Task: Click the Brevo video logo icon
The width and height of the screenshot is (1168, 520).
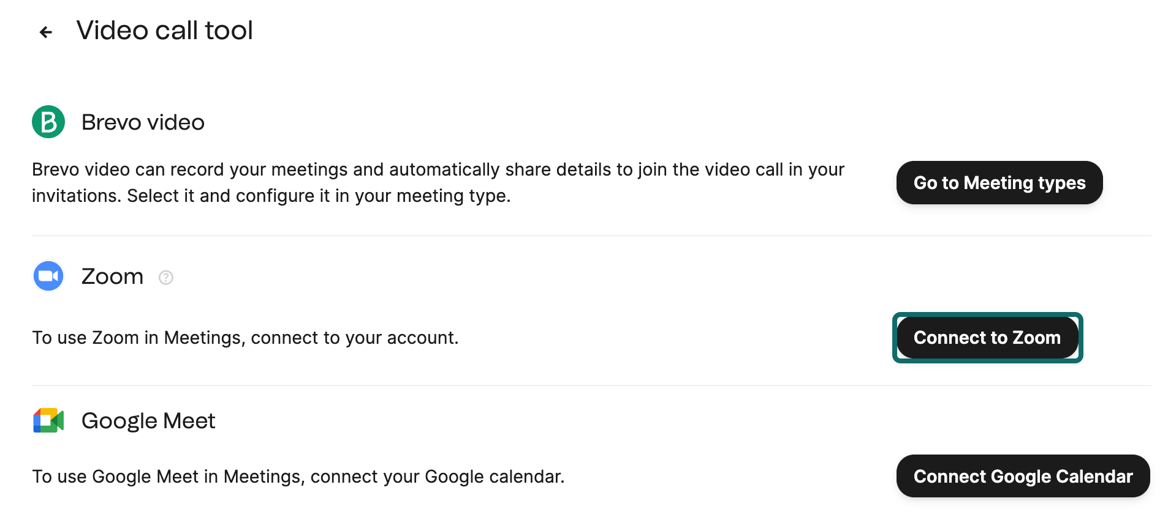Action: pyautogui.click(x=48, y=122)
